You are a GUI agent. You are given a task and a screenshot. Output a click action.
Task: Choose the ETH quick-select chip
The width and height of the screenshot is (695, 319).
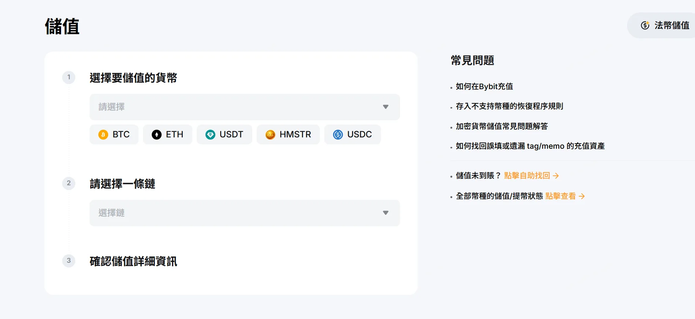pos(167,134)
